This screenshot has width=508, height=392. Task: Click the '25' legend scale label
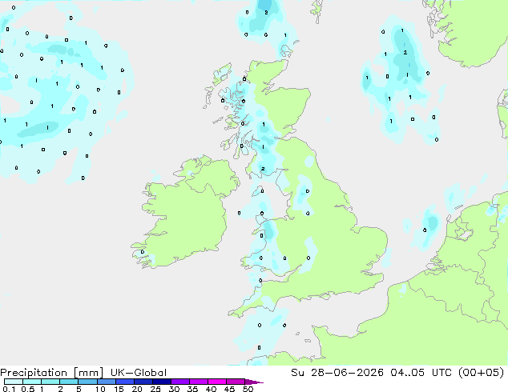tap(155, 389)
